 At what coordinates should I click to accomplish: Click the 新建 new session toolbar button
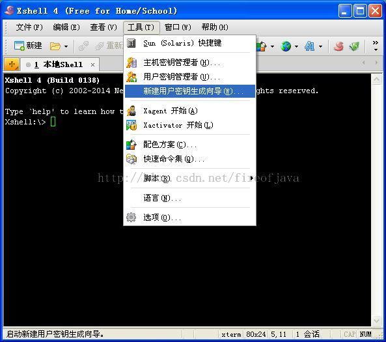tap(28, 46)
